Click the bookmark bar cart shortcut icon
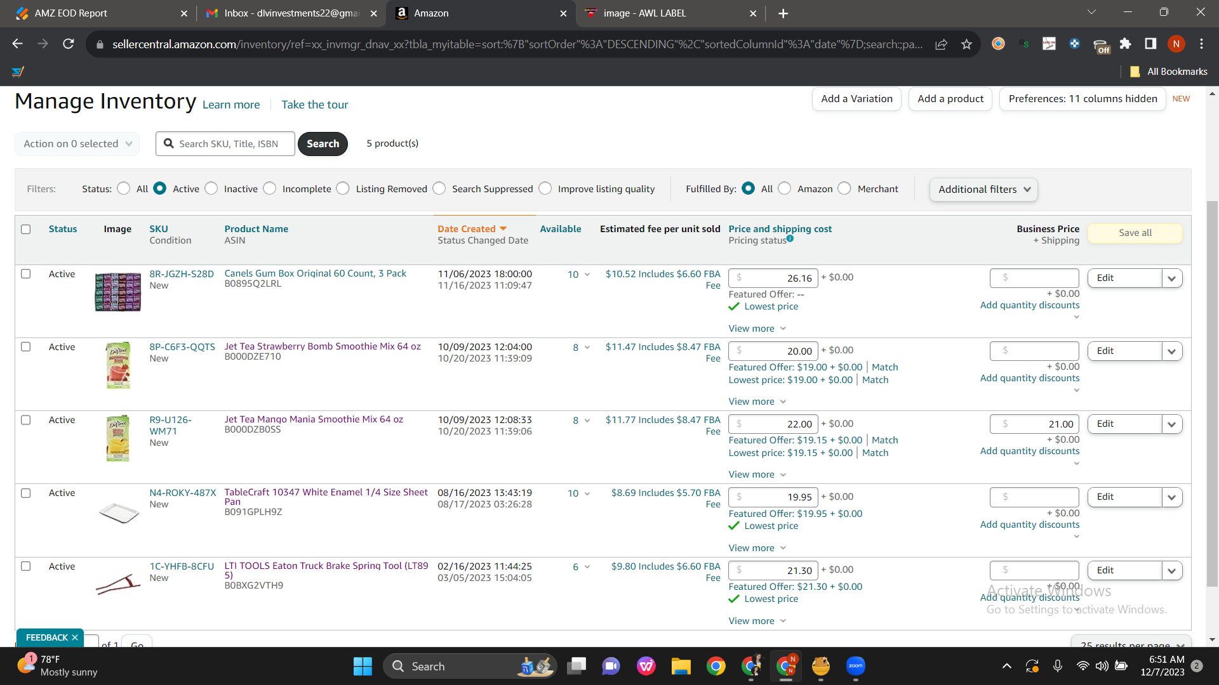1219x685 pixels. (x=18, y=72)
